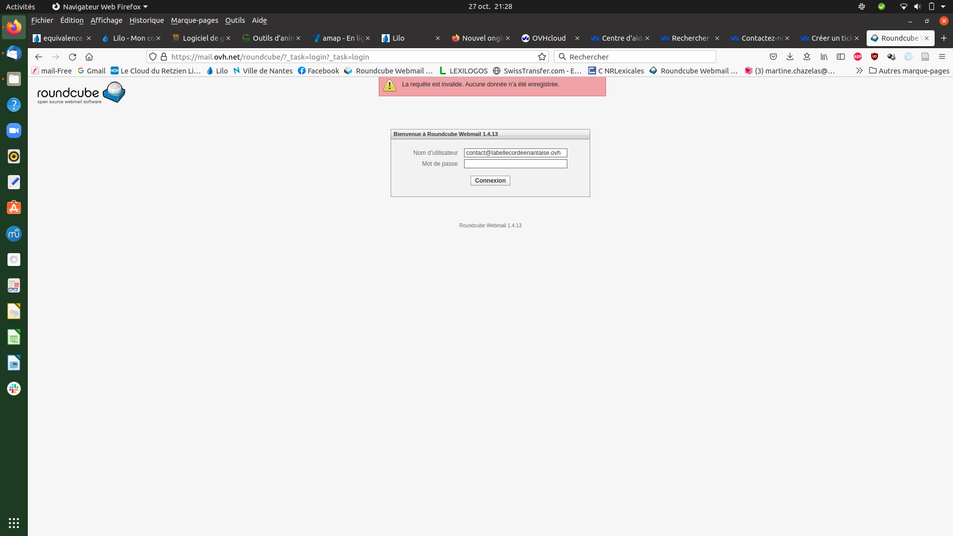Toggle the reader view page icon
The height and width of the screenshot is (536, 953).
(x=925, y=57)
